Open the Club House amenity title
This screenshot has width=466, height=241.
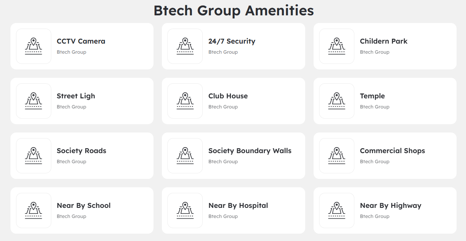tap(228, 96)
